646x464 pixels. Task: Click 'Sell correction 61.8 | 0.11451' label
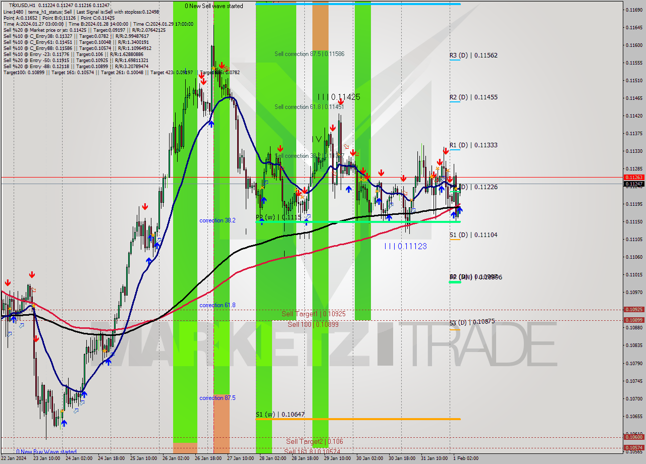click(x=309, y=107)
